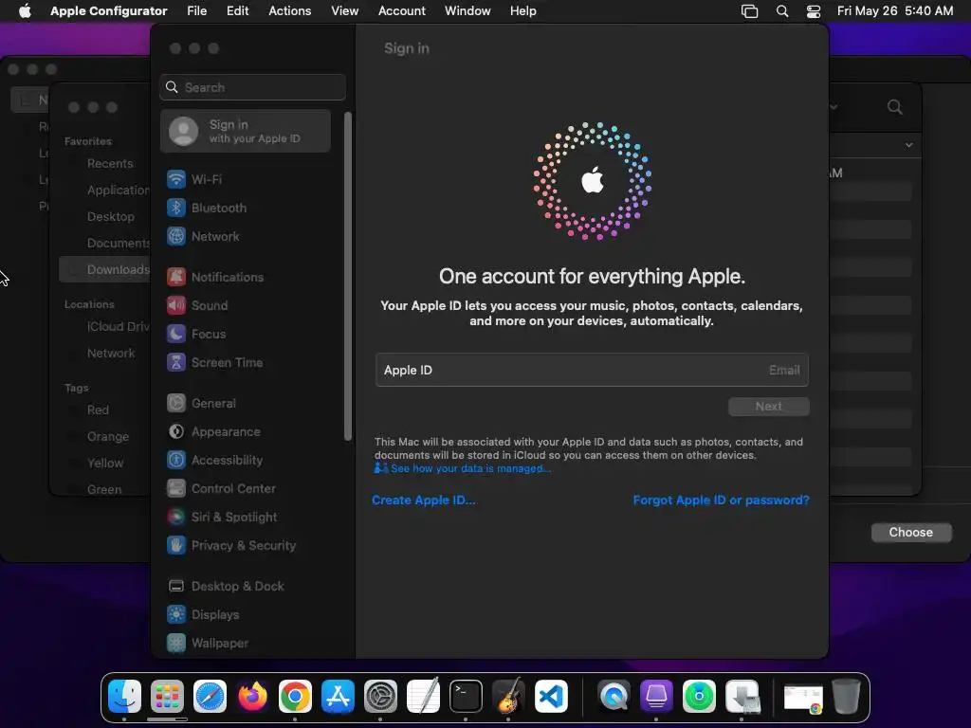Open App Store from the Dock
The height and width of the screenshot is (728, 971).
339,697
